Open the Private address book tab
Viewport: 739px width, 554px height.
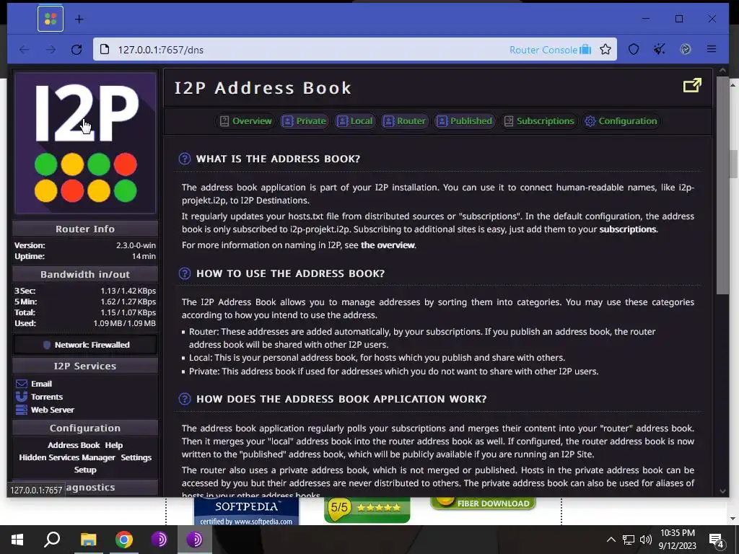(x=304, y=121)
